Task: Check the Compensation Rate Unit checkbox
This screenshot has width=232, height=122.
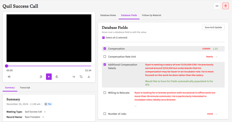Action: [105, 57]
